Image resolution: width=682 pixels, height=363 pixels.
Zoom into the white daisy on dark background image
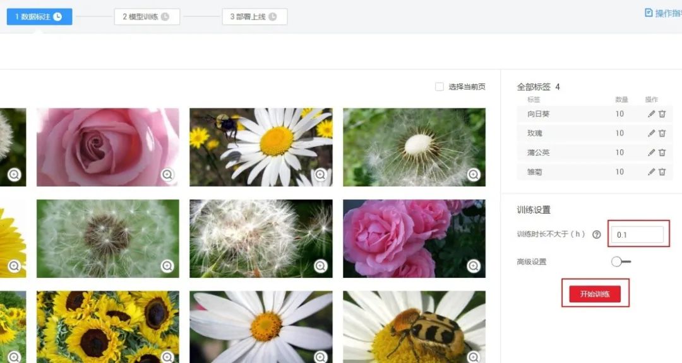[321, 357]
